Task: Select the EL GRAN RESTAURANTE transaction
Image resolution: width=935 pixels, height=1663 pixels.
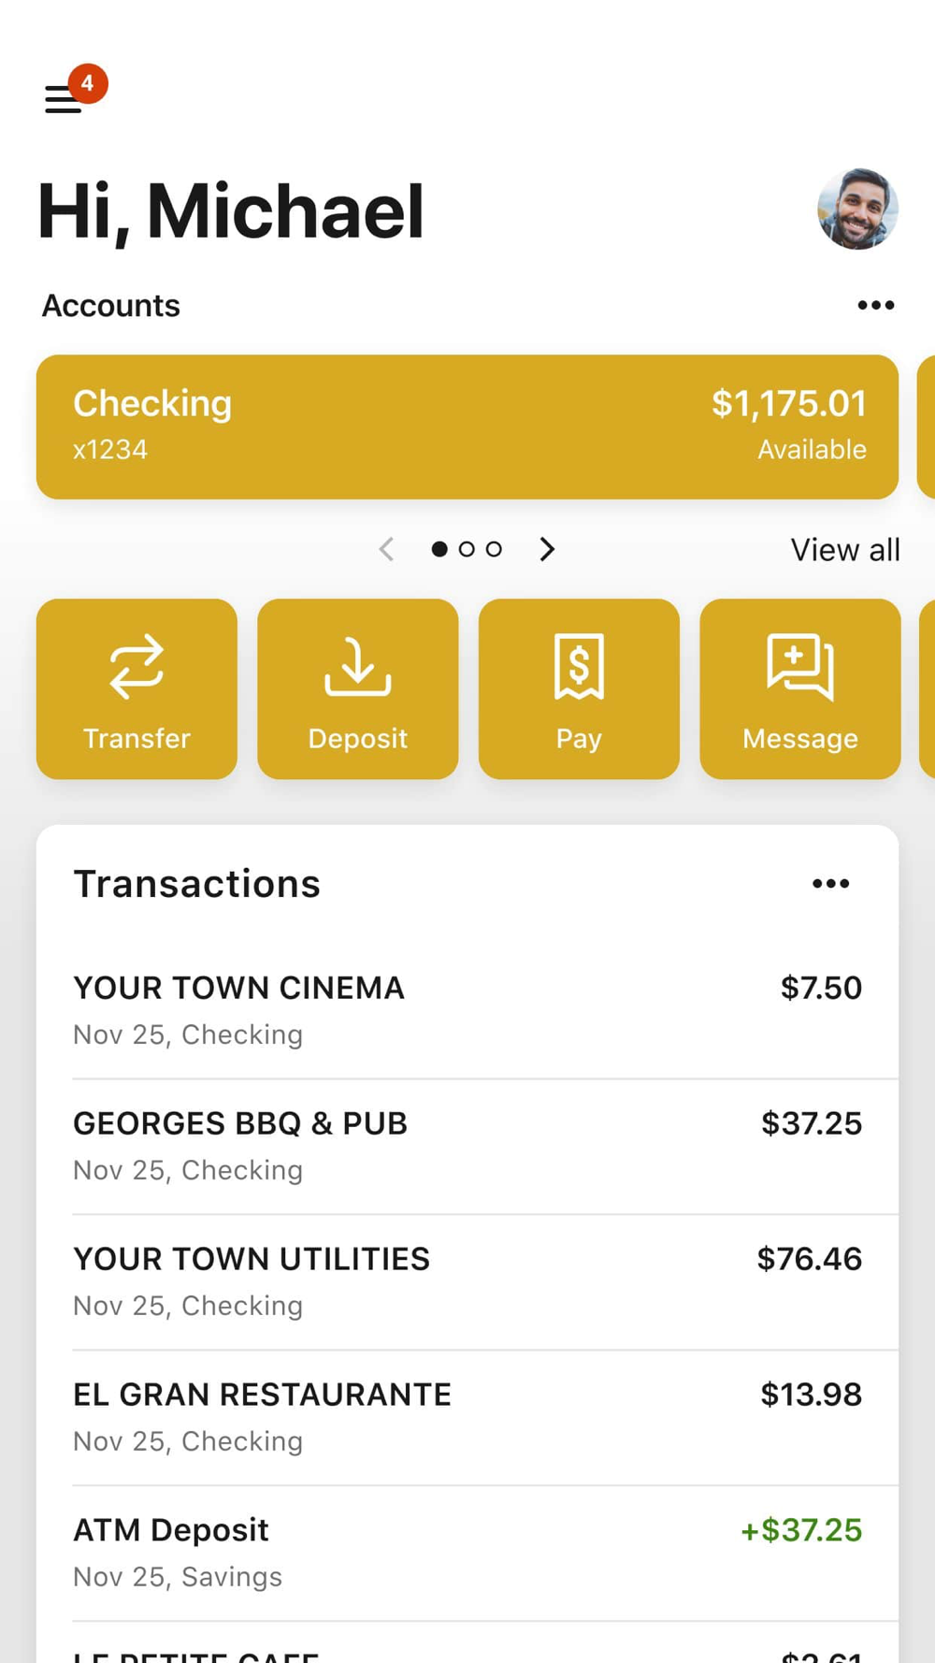Action: pos(467,1417)
